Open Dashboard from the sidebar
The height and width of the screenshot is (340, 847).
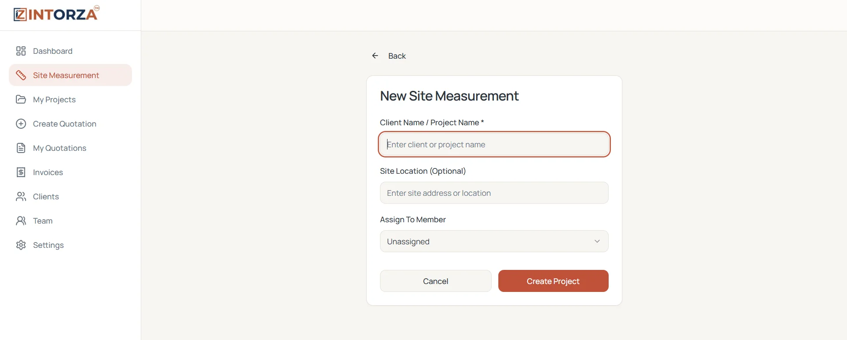click(x=71, y=51)
